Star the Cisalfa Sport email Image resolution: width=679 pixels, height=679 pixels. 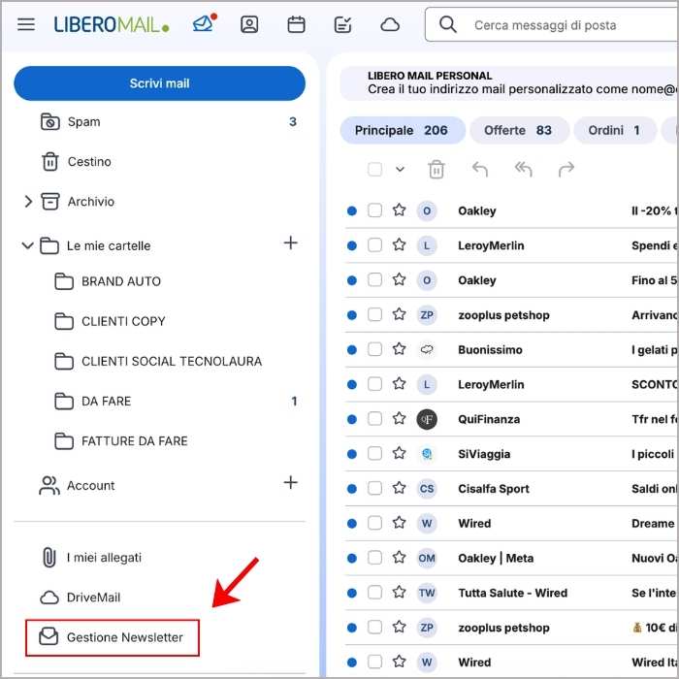399,488
